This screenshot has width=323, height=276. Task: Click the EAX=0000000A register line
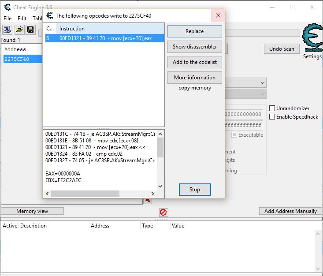[x=63, y=174]
